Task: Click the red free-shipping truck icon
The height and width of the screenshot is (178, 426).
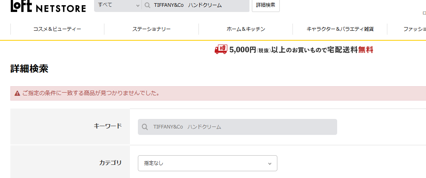Action: point(221,49)
